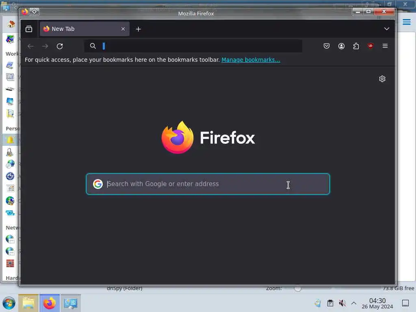This screenshot has height=312, width=416.
Task: Focus the Firefox address bar field
Action: 193,46
